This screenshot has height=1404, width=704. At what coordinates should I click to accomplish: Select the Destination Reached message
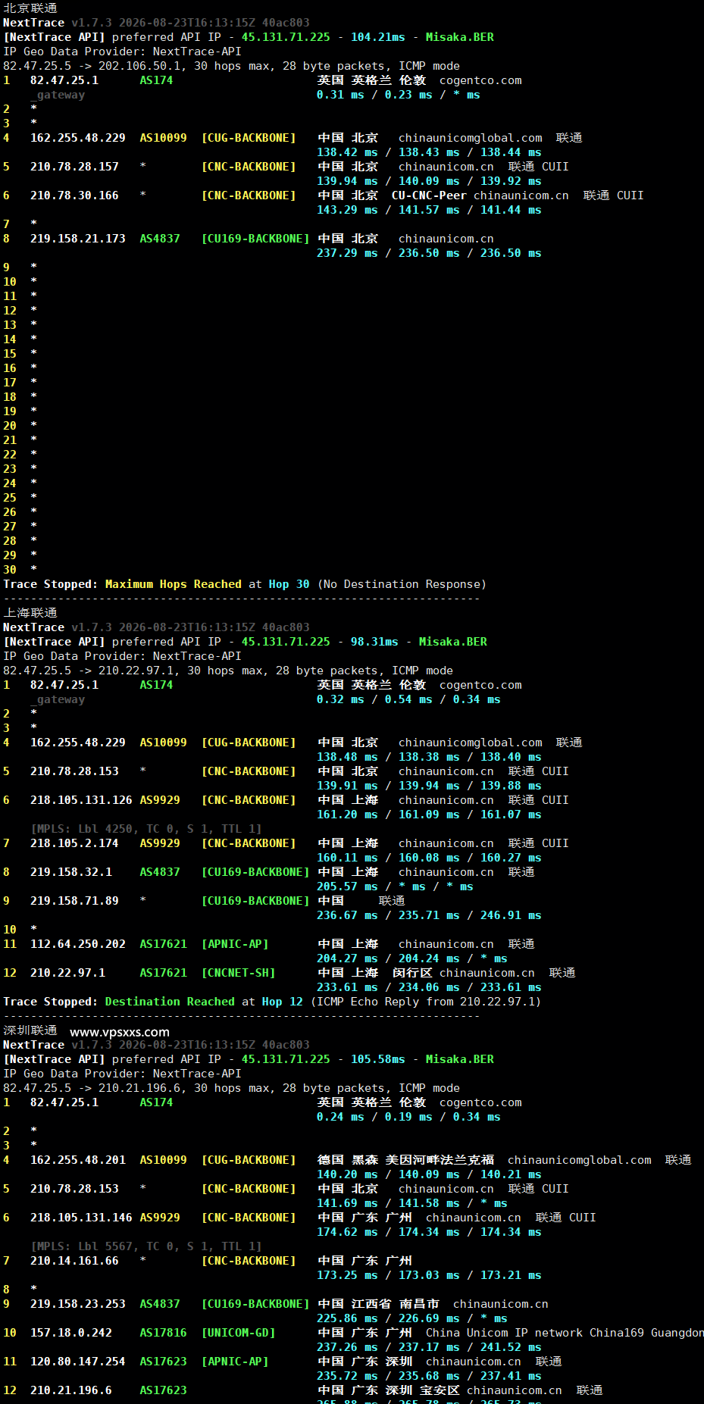tap(170, 1002)
